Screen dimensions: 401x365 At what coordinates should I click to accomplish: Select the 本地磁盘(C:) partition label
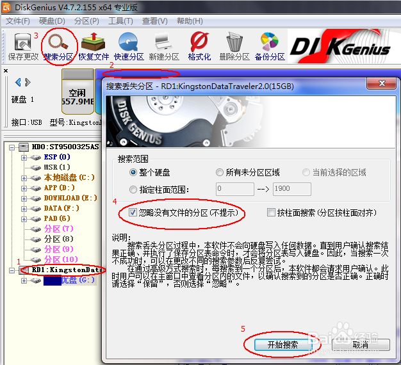coord(69,177)
